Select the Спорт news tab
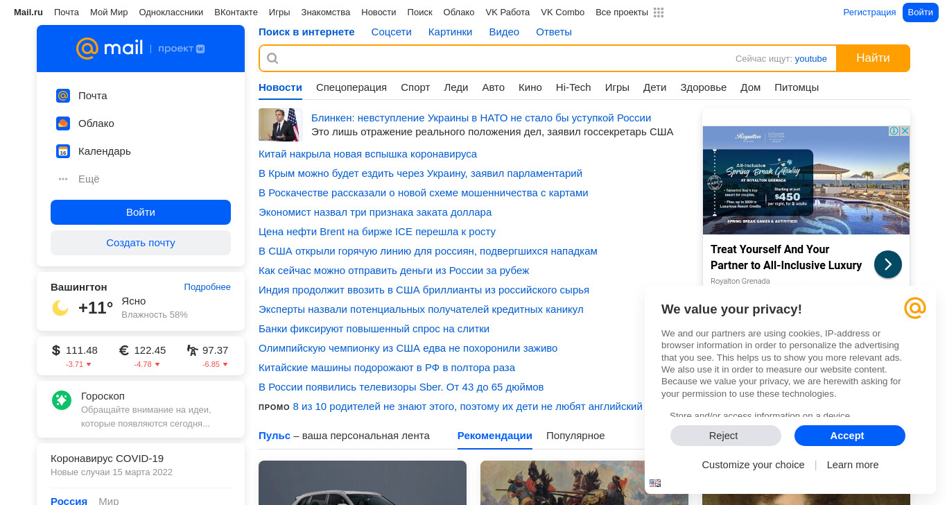Image resolution: width=947 pixels, height=505 pixels. click(x=415, y=87)
